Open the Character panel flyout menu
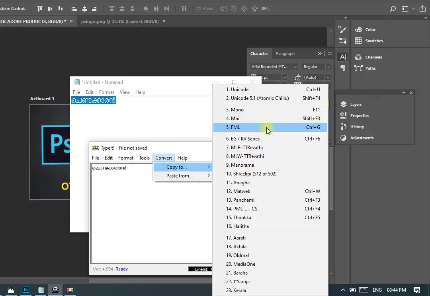Screen dimensions: 430x296 330,53
